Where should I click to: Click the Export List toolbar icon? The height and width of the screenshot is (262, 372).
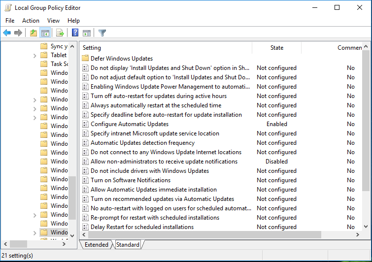(x=60, y=33)
